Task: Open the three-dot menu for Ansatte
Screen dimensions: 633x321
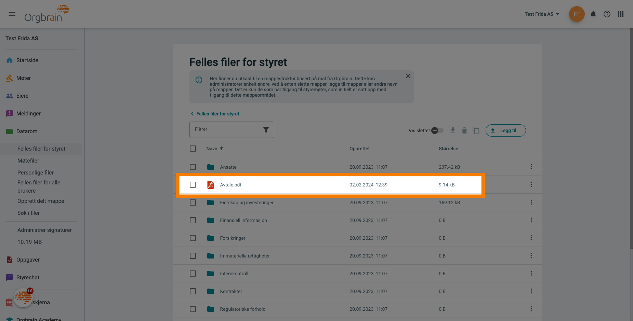Action: tap(531, 167)
